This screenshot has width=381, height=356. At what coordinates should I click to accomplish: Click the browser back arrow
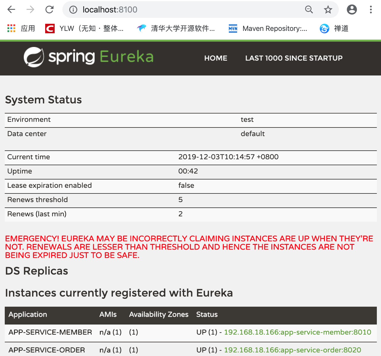(11, 10)
